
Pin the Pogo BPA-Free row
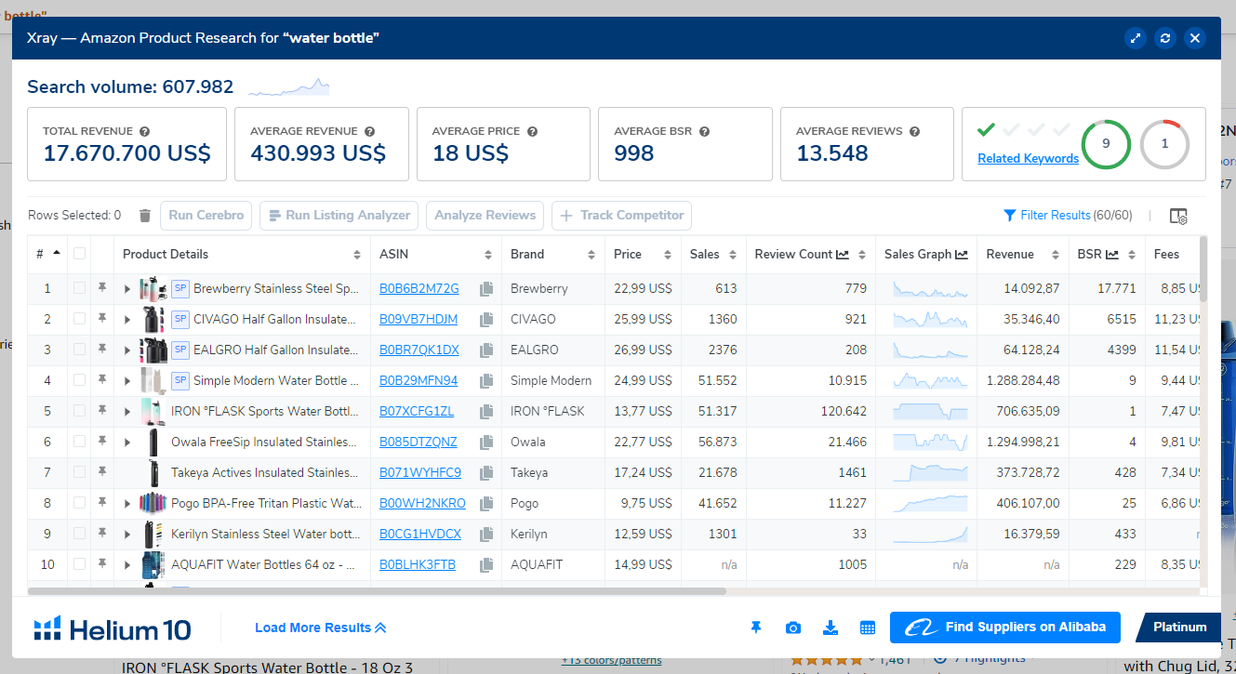[102, 503]
